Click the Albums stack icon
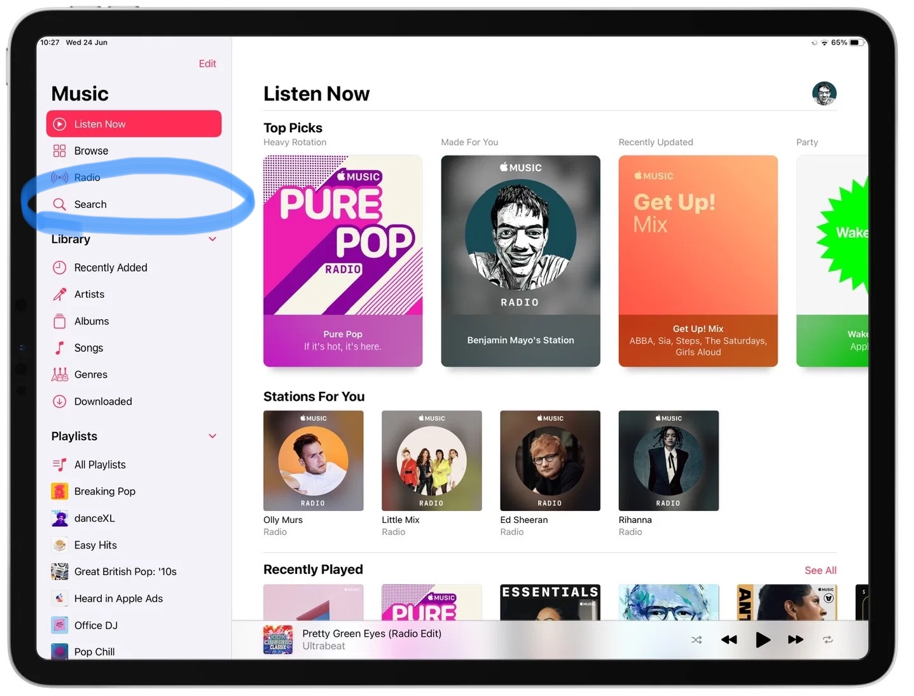 (x=59, y=321)
